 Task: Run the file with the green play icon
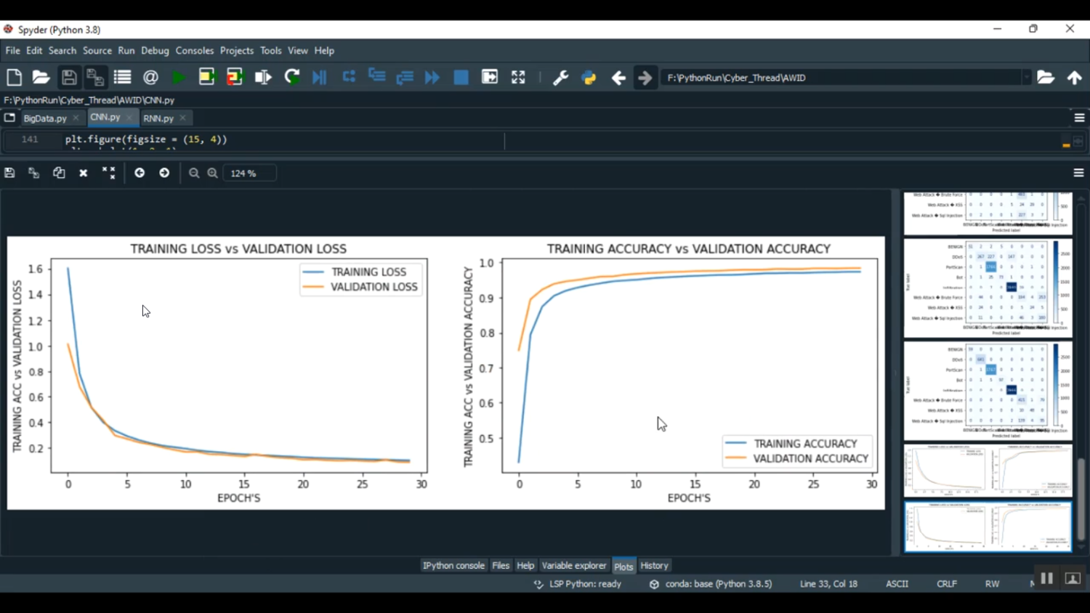click(x=178, y=78)
